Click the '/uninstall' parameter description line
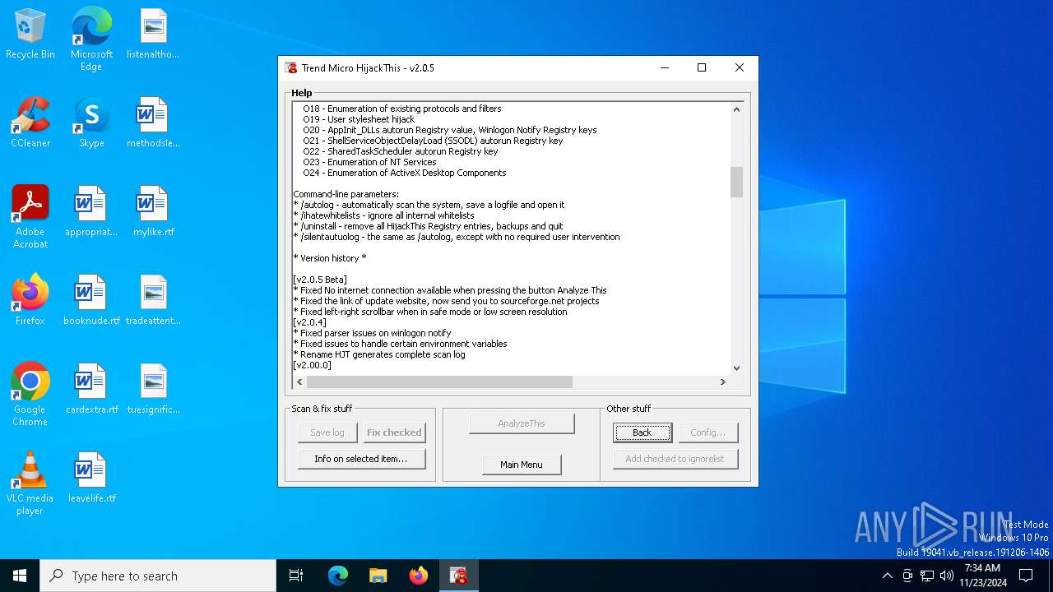This screenshot has height=592, width=1053. tap(429, 226)
